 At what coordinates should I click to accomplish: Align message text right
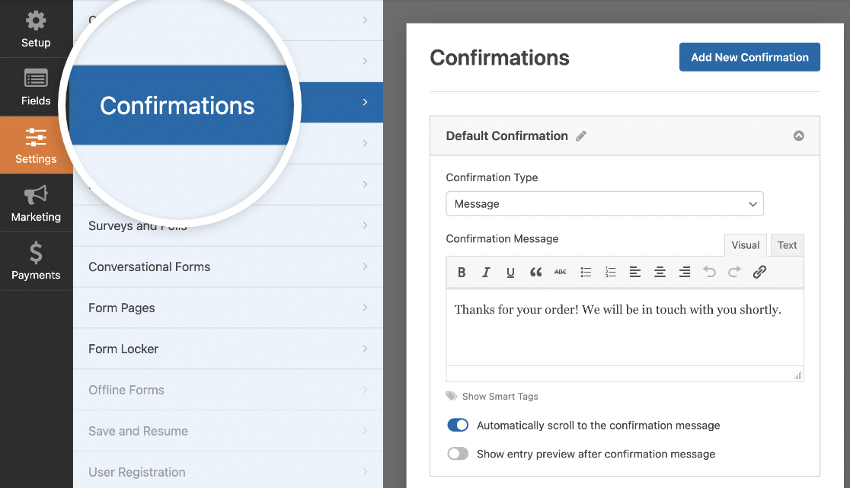(x=685, y=272)
